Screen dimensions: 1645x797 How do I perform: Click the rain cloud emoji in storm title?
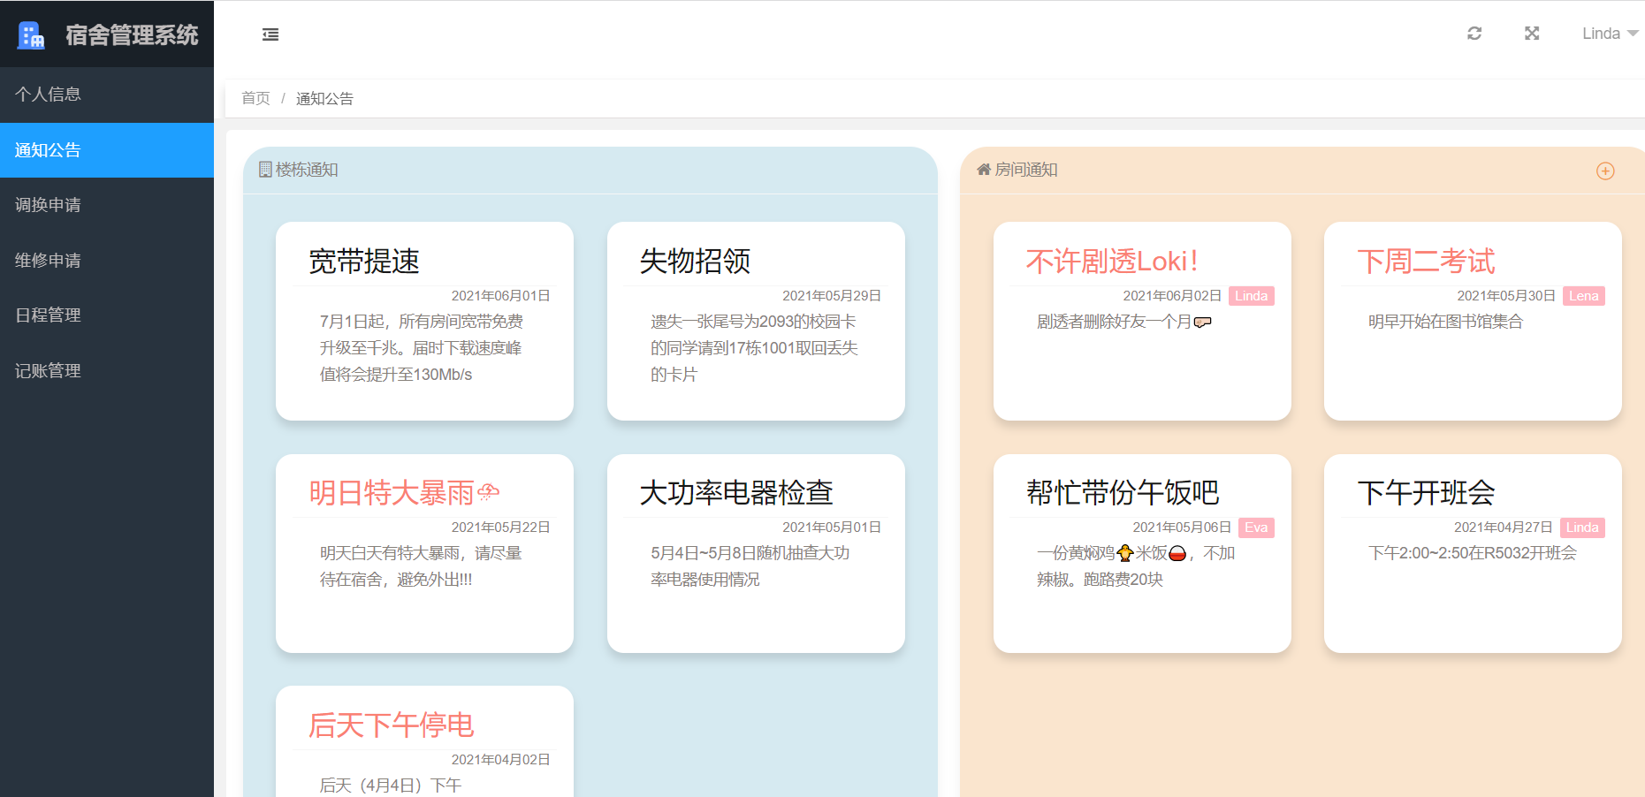click(489, 492)
